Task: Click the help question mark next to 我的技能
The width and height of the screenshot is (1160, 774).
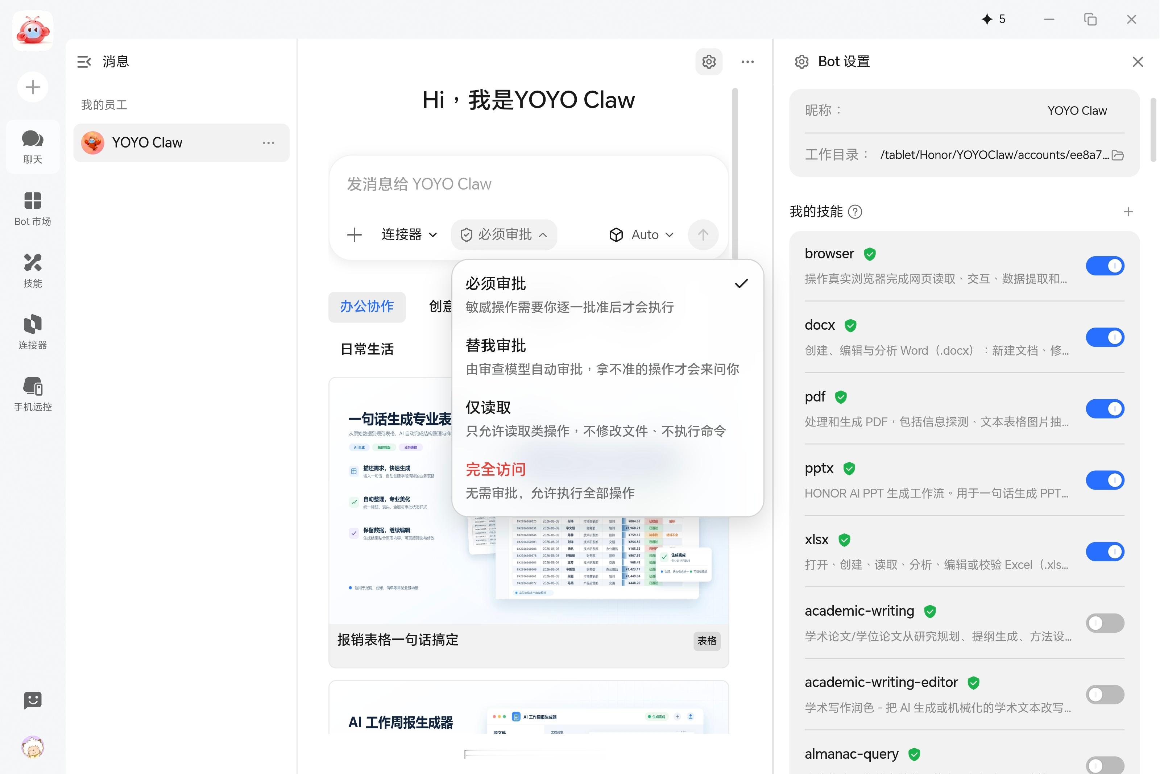Action: click(x=855, y=212)
